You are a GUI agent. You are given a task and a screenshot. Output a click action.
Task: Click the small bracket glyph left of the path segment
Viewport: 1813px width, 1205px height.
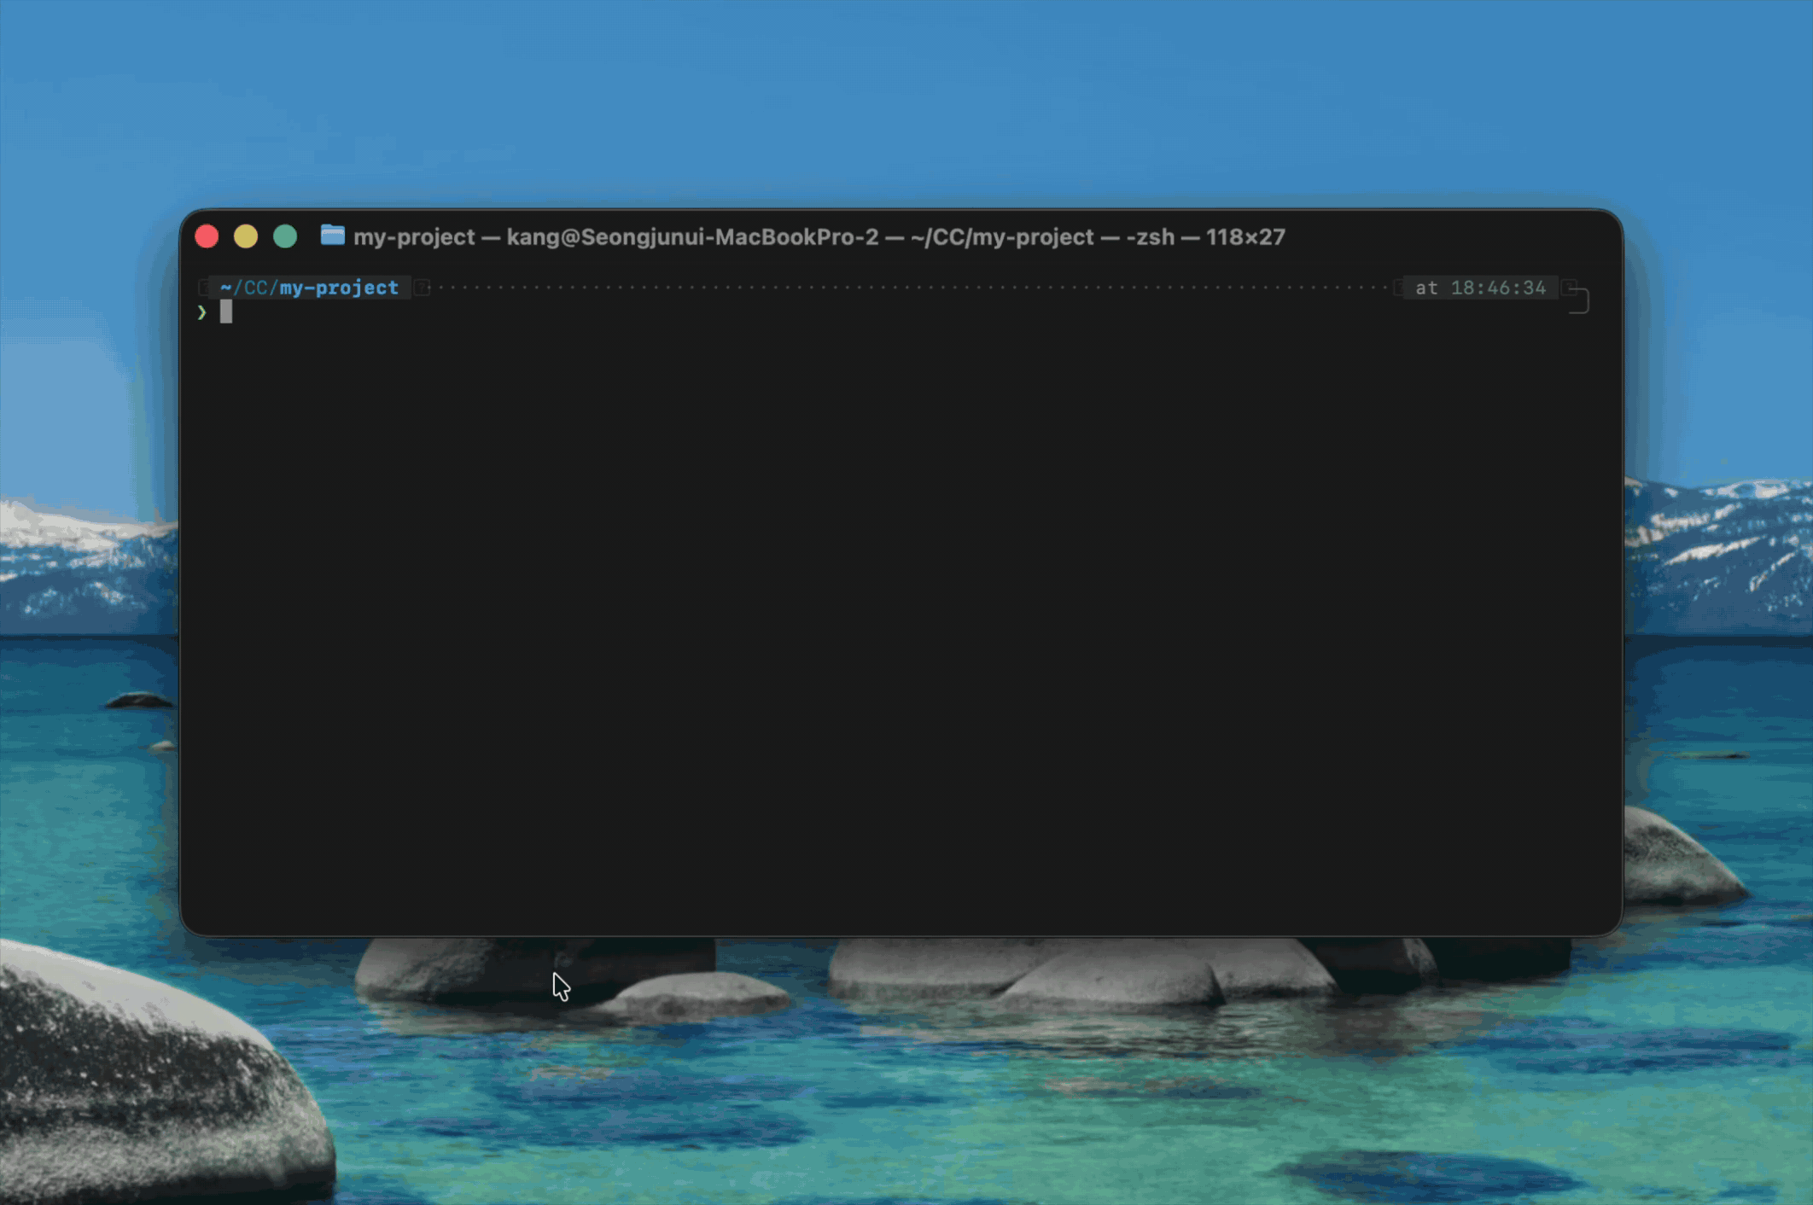coord(204,288)
